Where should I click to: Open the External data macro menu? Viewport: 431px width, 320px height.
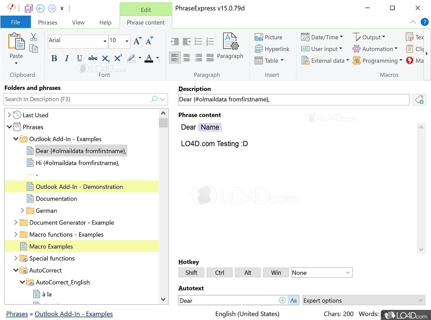coord(325,61)
